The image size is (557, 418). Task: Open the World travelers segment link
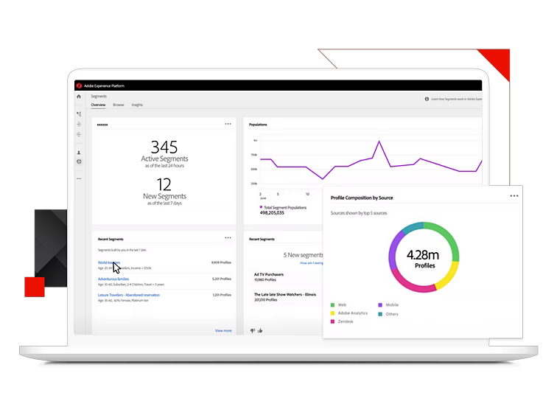109,262
